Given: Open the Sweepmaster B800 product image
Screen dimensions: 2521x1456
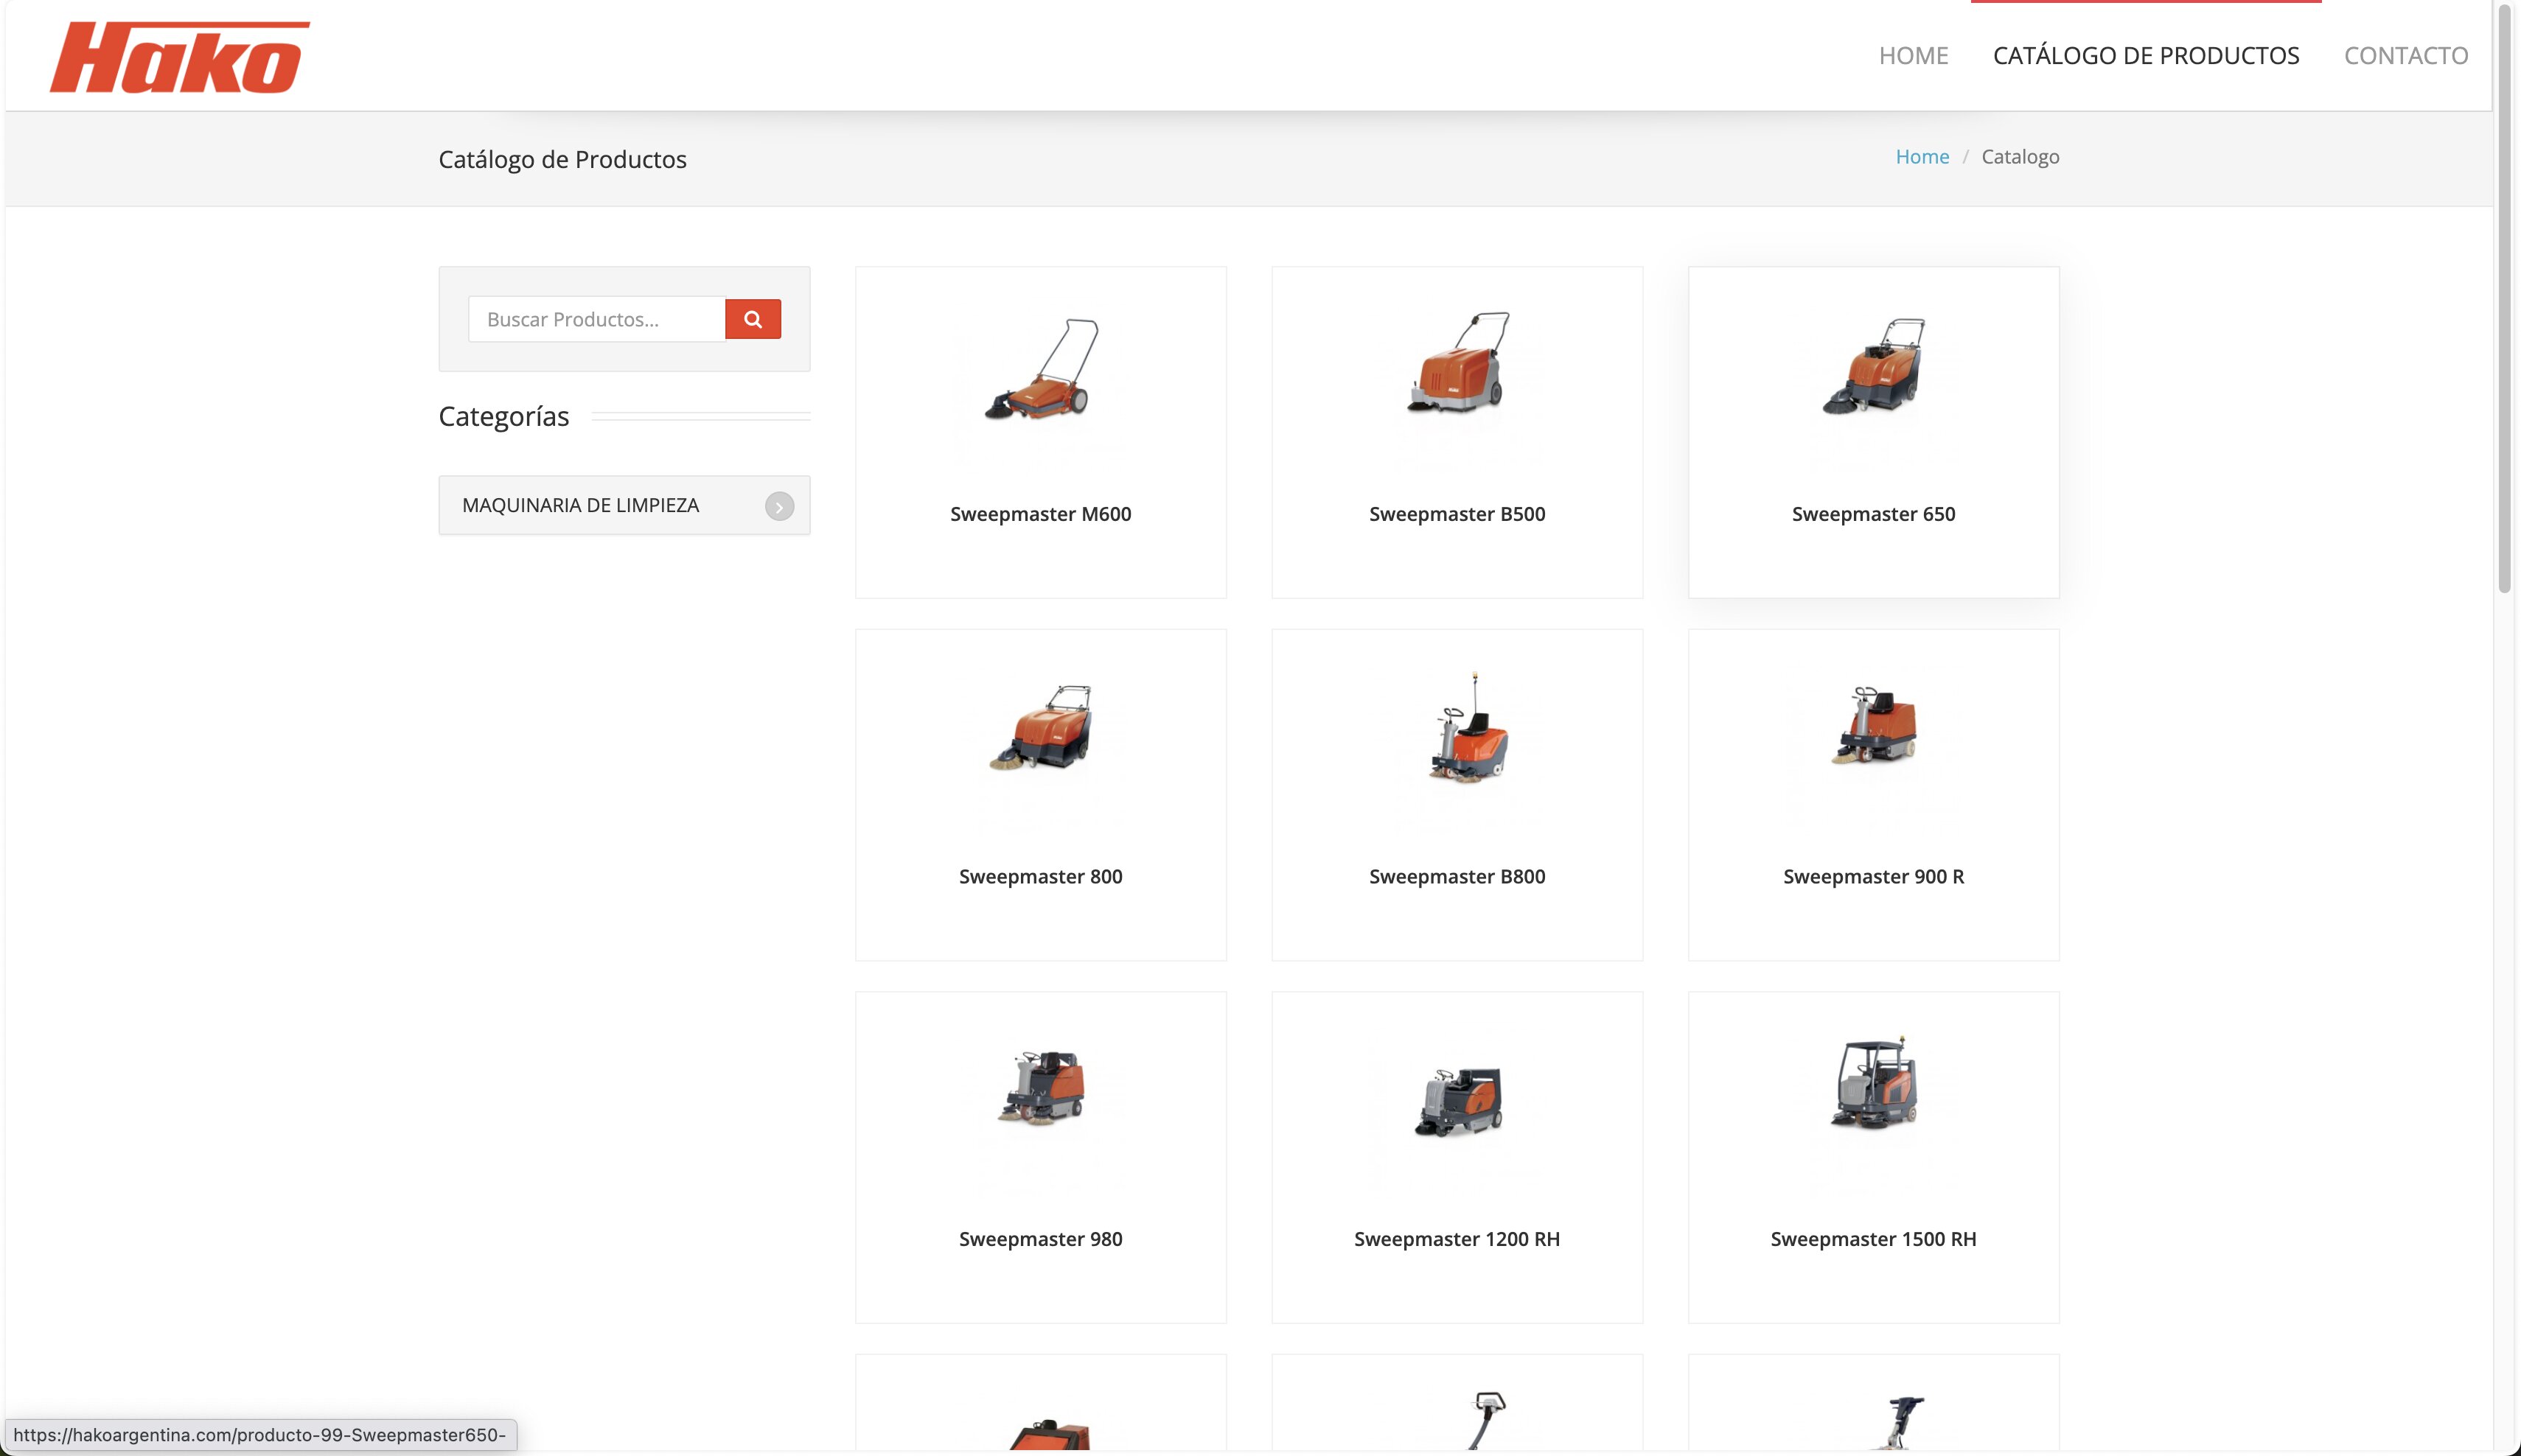Looking at the screenshot, I should [x=1468, y=727].
